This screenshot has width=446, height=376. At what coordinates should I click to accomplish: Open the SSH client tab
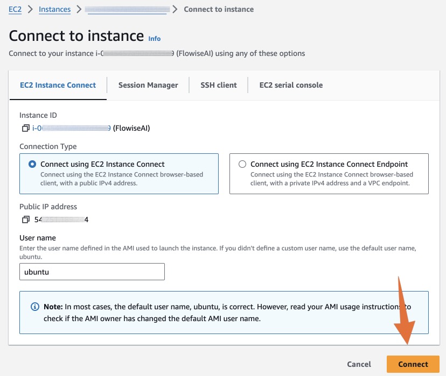pyautogui.click(x=218, y=85)
